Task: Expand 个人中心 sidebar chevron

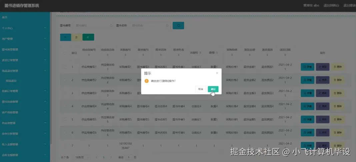Action: (45, 28)
